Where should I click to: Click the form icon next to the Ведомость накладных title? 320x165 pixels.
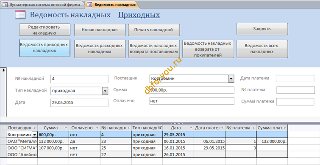pos(20,15)
